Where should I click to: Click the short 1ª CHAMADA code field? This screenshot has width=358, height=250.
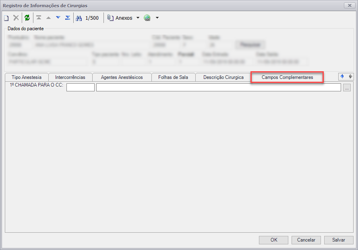81,87
